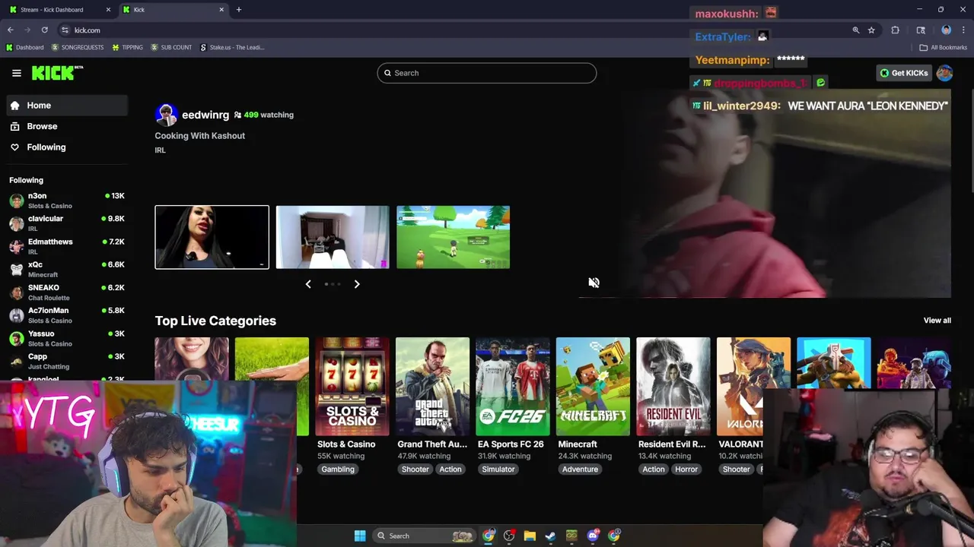Open Following in sidebar
Screen dimensions: 974x547
pos(67,147)
